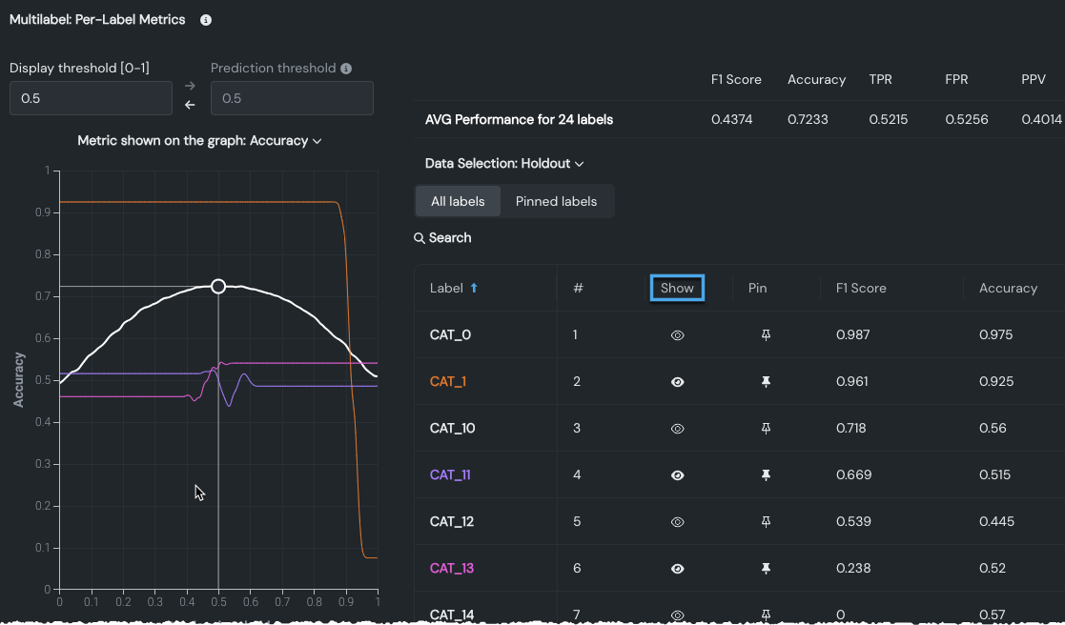Screen dimensions: 1065x625
Task: Open the metric shown on graph dropdown
Action: point(199,141)
